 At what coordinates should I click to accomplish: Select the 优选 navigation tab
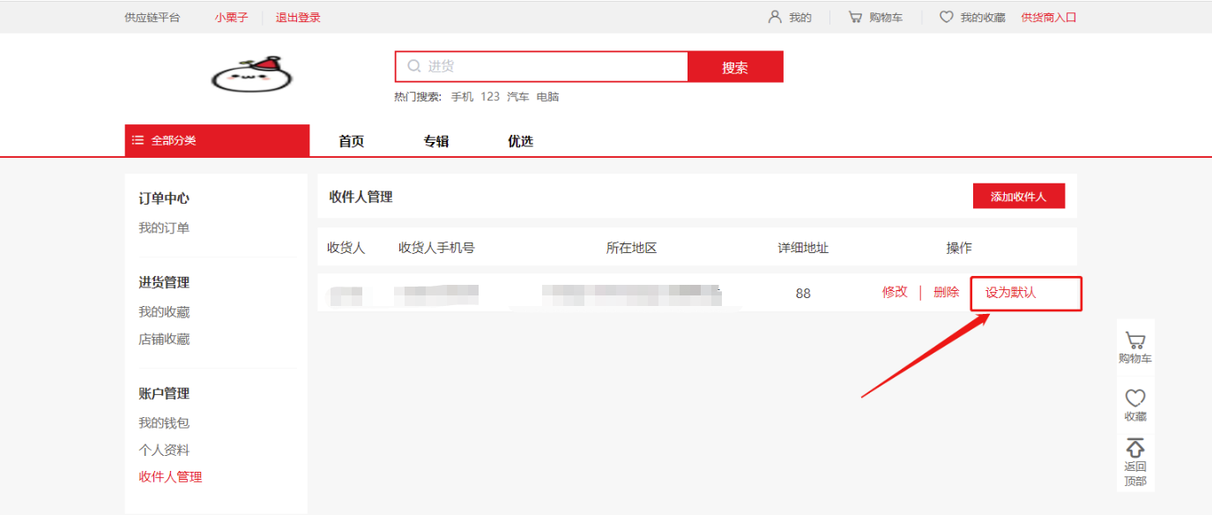point(520,141)
